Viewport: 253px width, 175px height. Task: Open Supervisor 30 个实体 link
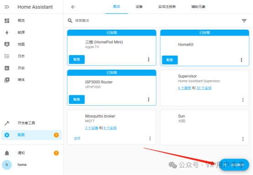pyautogui.click(x=204, y=88)
